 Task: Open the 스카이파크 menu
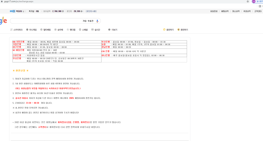pyautogui.click(x=16, y=30)
